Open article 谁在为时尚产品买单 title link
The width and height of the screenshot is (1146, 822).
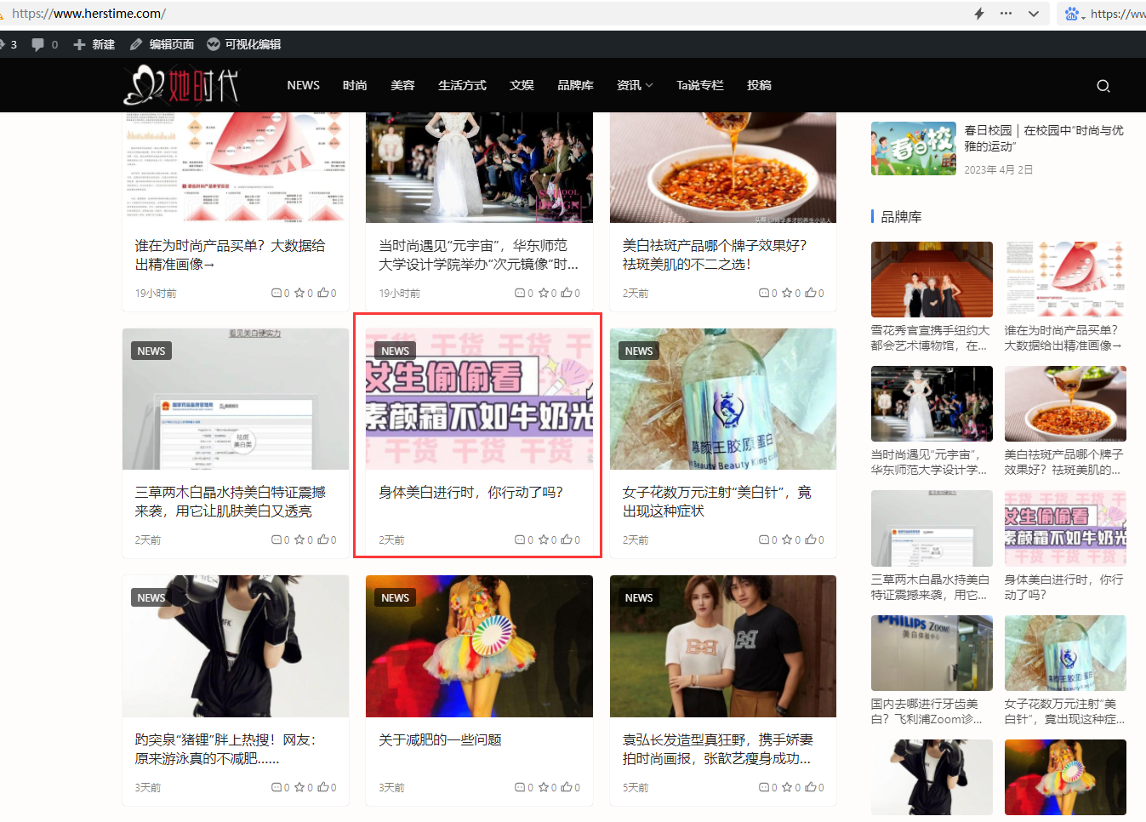[x=230, y=254]
